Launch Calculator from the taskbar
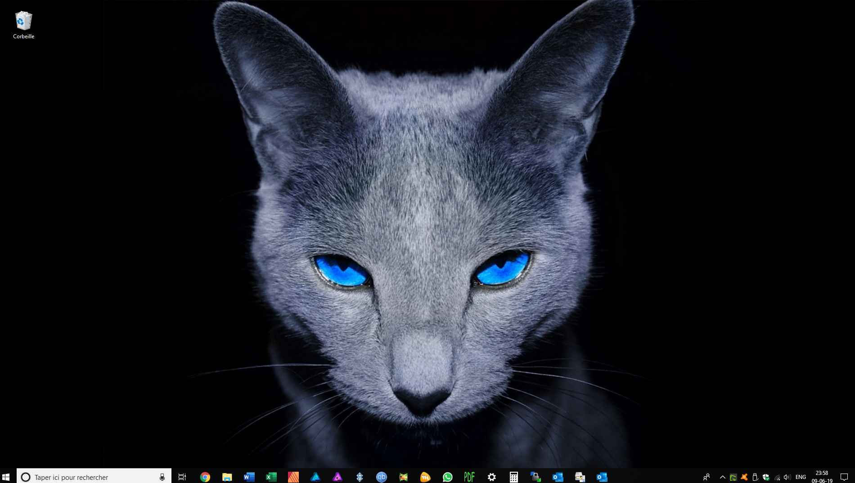This screenshot has height=483, width=855. click(514, 477)
